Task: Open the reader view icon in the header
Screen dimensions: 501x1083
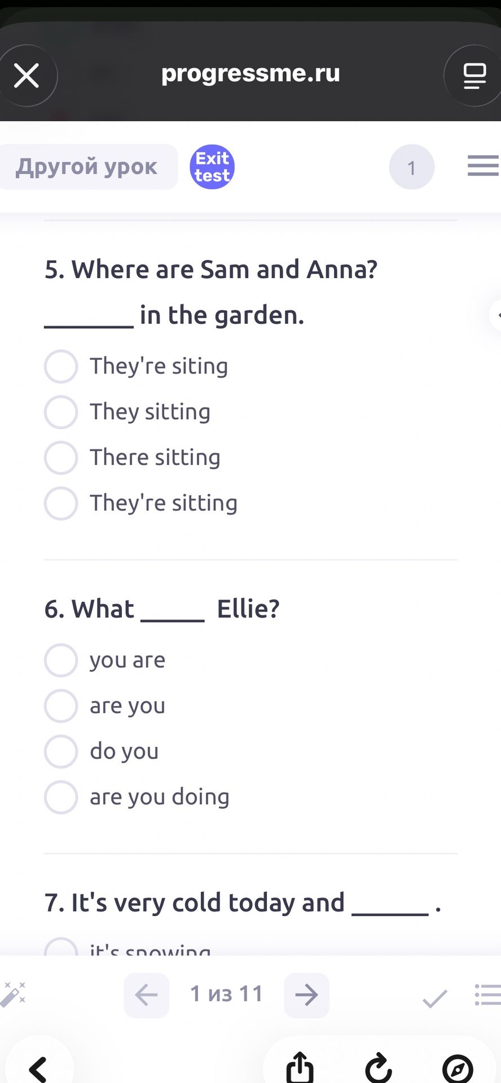Action: click(474, 76)
